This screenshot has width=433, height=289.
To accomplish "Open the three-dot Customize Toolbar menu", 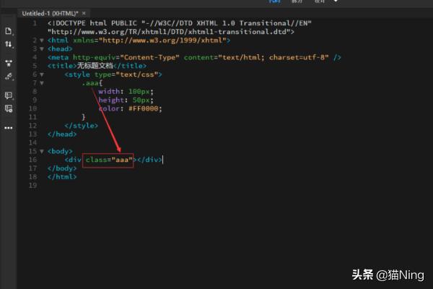I will (9, 128).
